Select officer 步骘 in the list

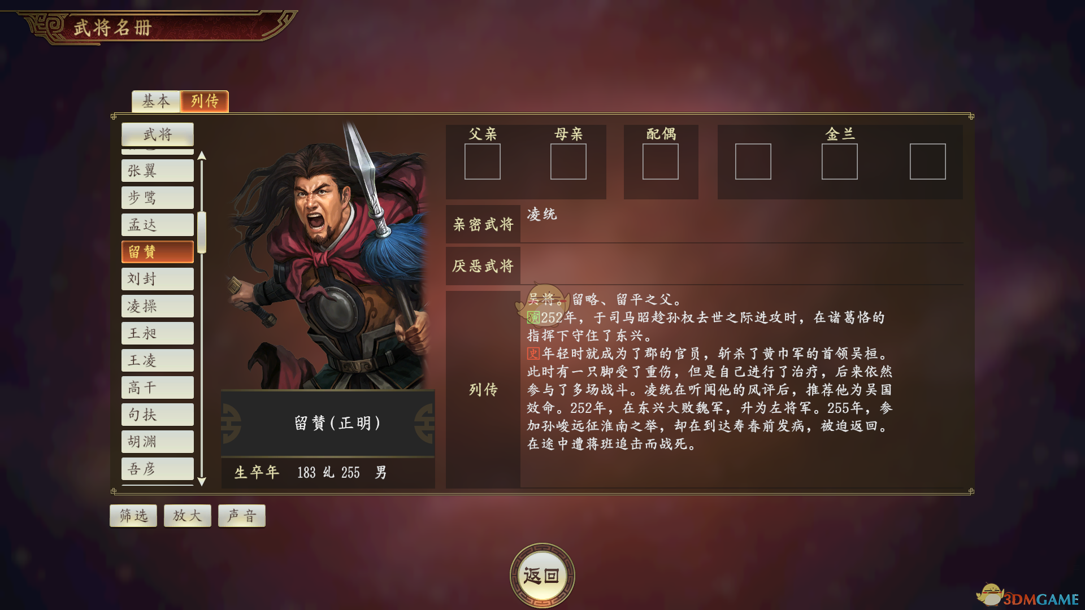coord(158,198)
